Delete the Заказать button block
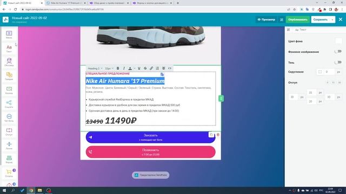This screenshot has width=346, height=194. [218, 135]
